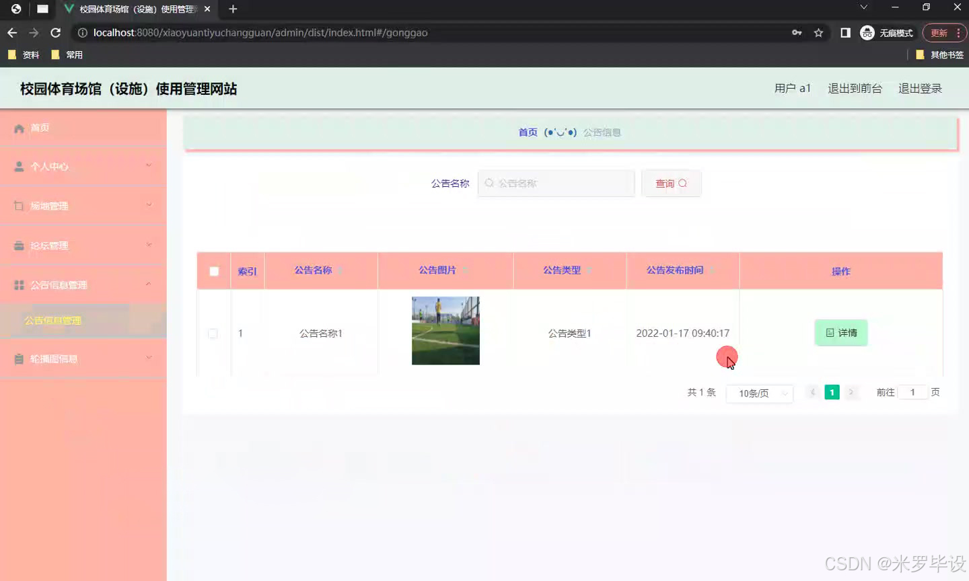Click the bookmark star in address bar
Image resolution: width=969 pixels, height=581 pixels.
tap(817, 32)
